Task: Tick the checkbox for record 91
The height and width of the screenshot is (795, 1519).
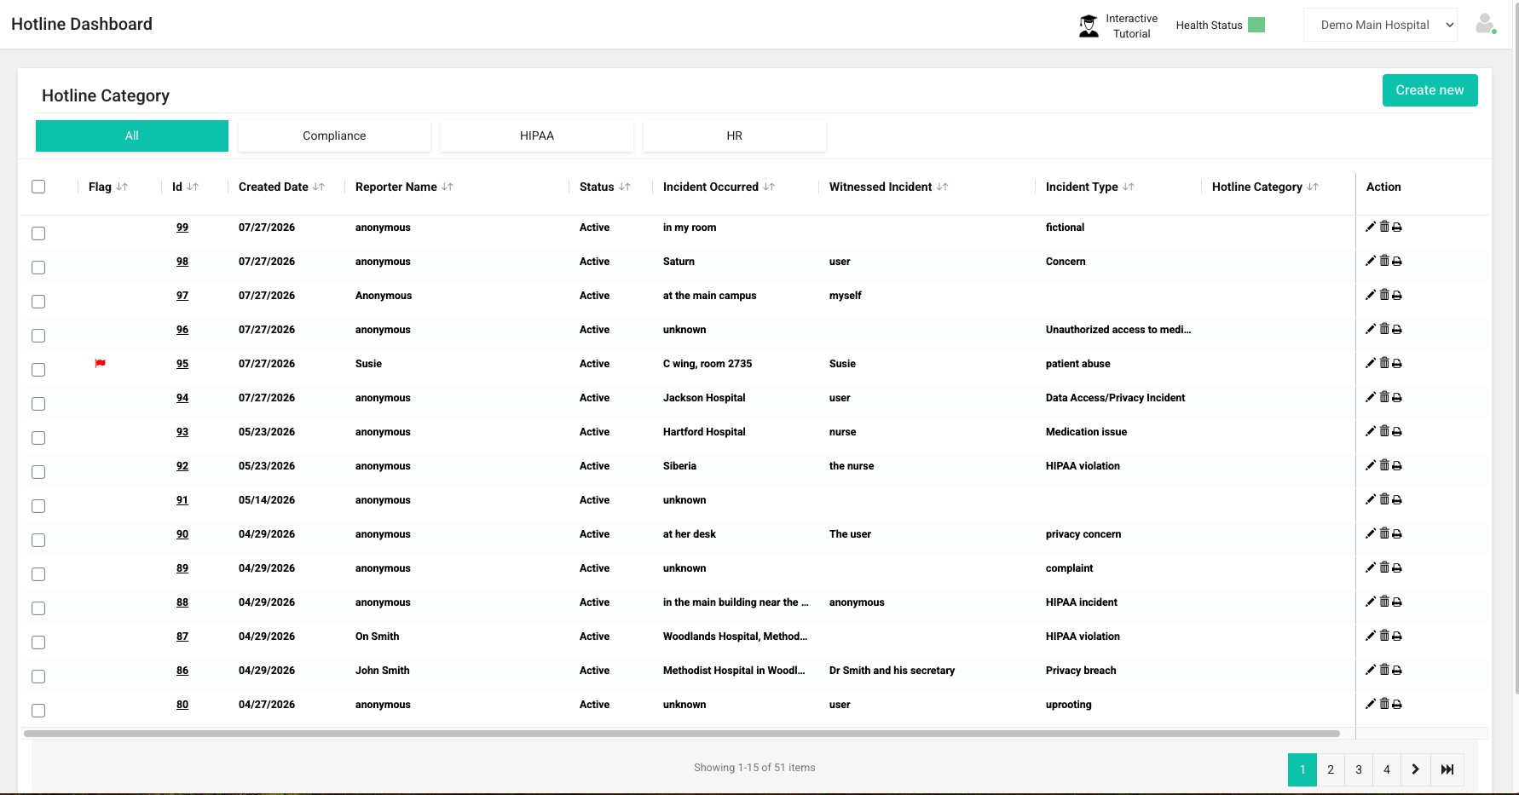Action: 38,506
